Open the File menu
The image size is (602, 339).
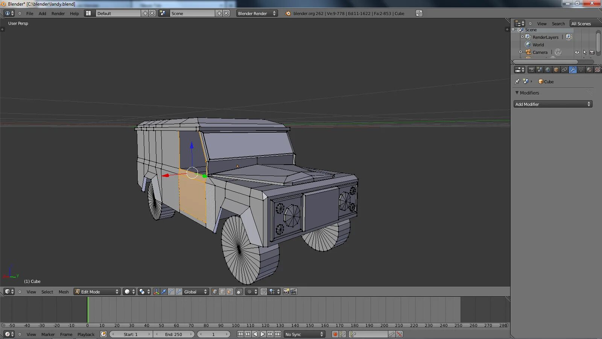30,14
